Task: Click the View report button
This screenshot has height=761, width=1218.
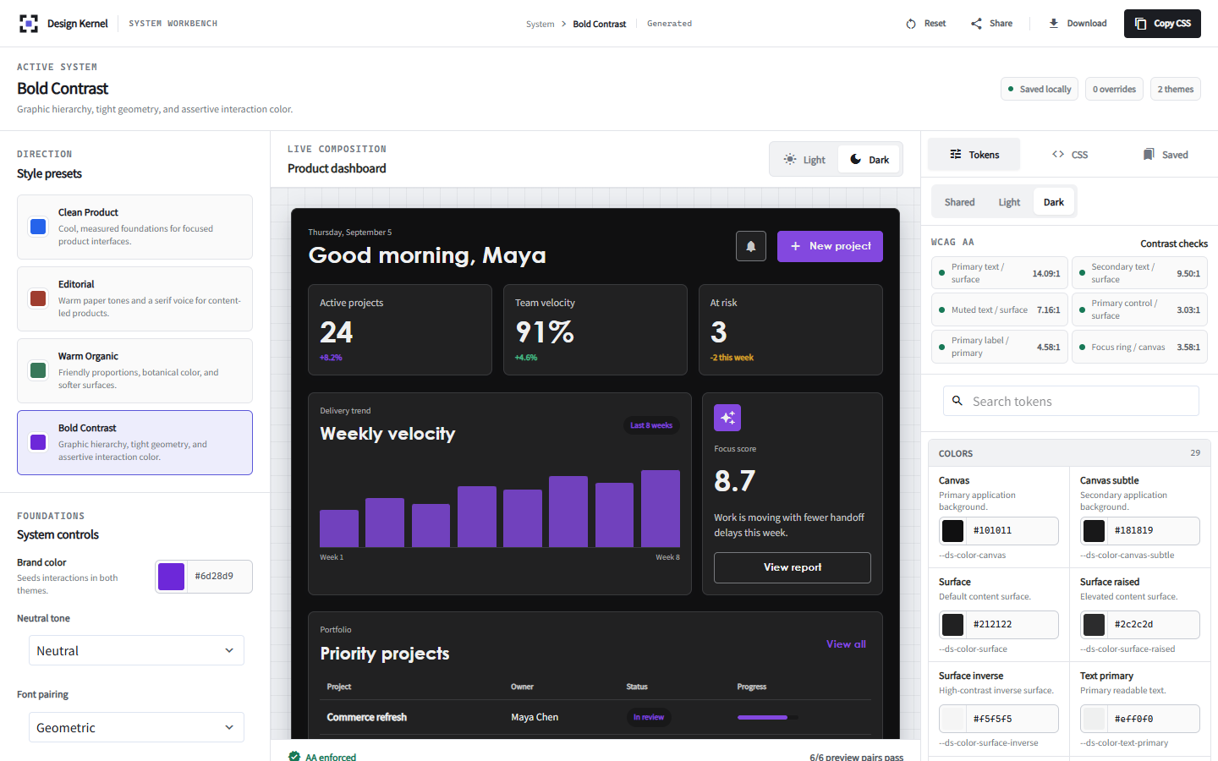Action: tap(793, 567)
